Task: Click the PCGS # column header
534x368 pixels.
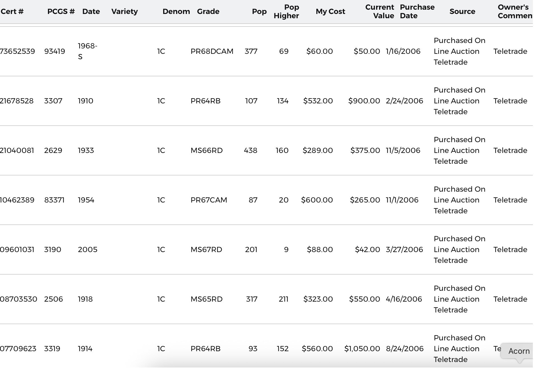Action: coord(61,11)
